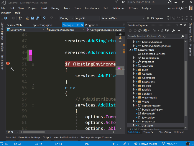Expand the Controllers folder
Viewport: 194px width, 146px height.
134,78
